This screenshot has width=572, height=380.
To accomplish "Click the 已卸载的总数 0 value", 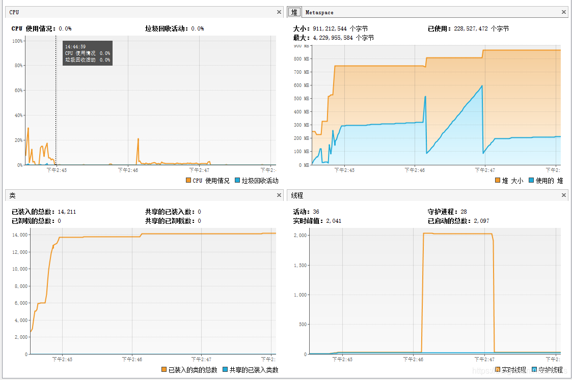I will (59, 221).
